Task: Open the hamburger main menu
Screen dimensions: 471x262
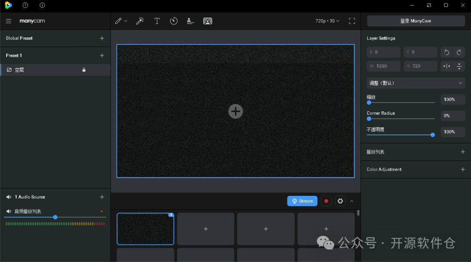Action: [x=8, y=21]
